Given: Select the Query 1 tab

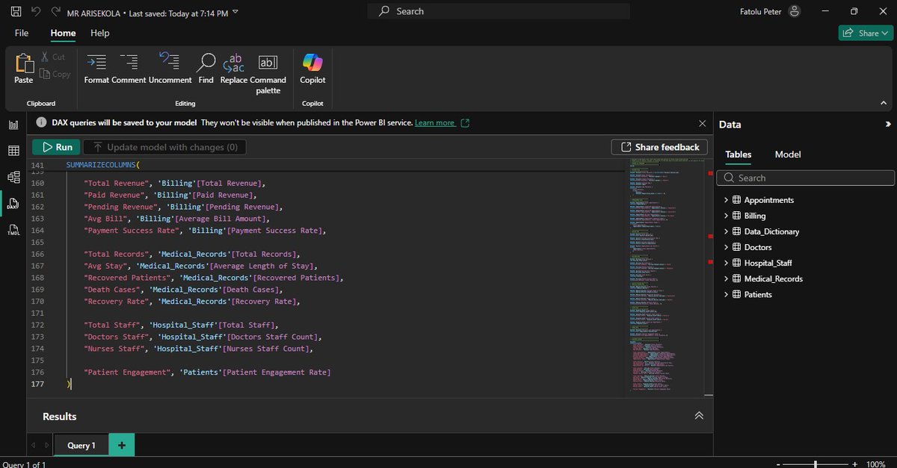Looking at the screenshot, I should tap(81, 446).
